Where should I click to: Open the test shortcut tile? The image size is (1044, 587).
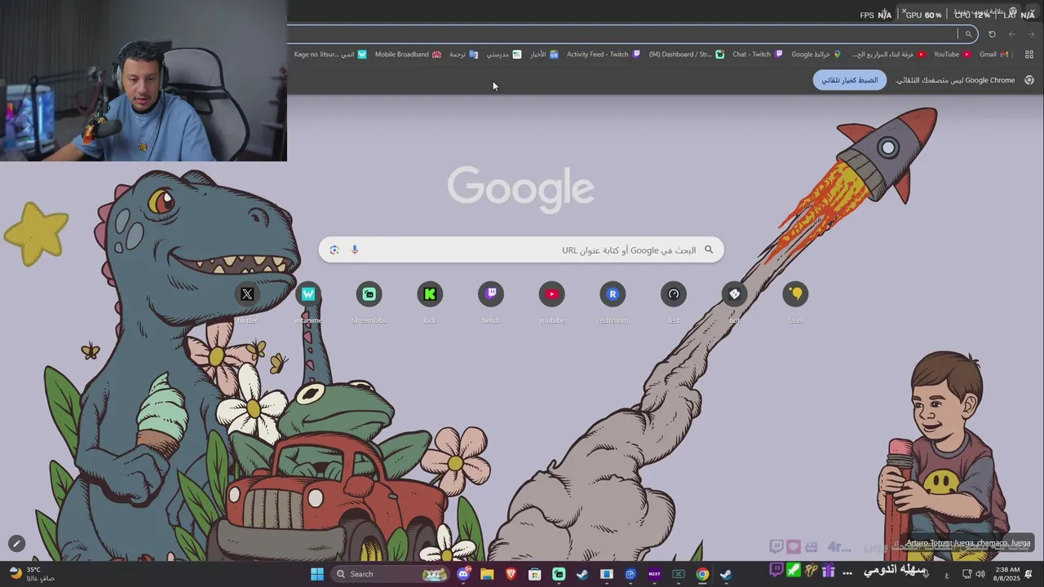tap(674, 303)
